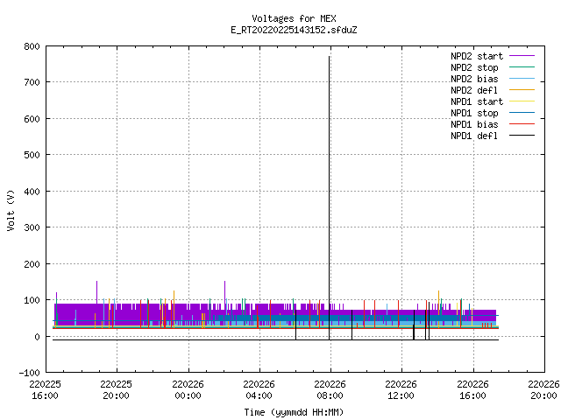This screenshot has width=561, height=420.
Task: Click the '220226 04:00' time tick label
Action: click(x=259, y=389)
